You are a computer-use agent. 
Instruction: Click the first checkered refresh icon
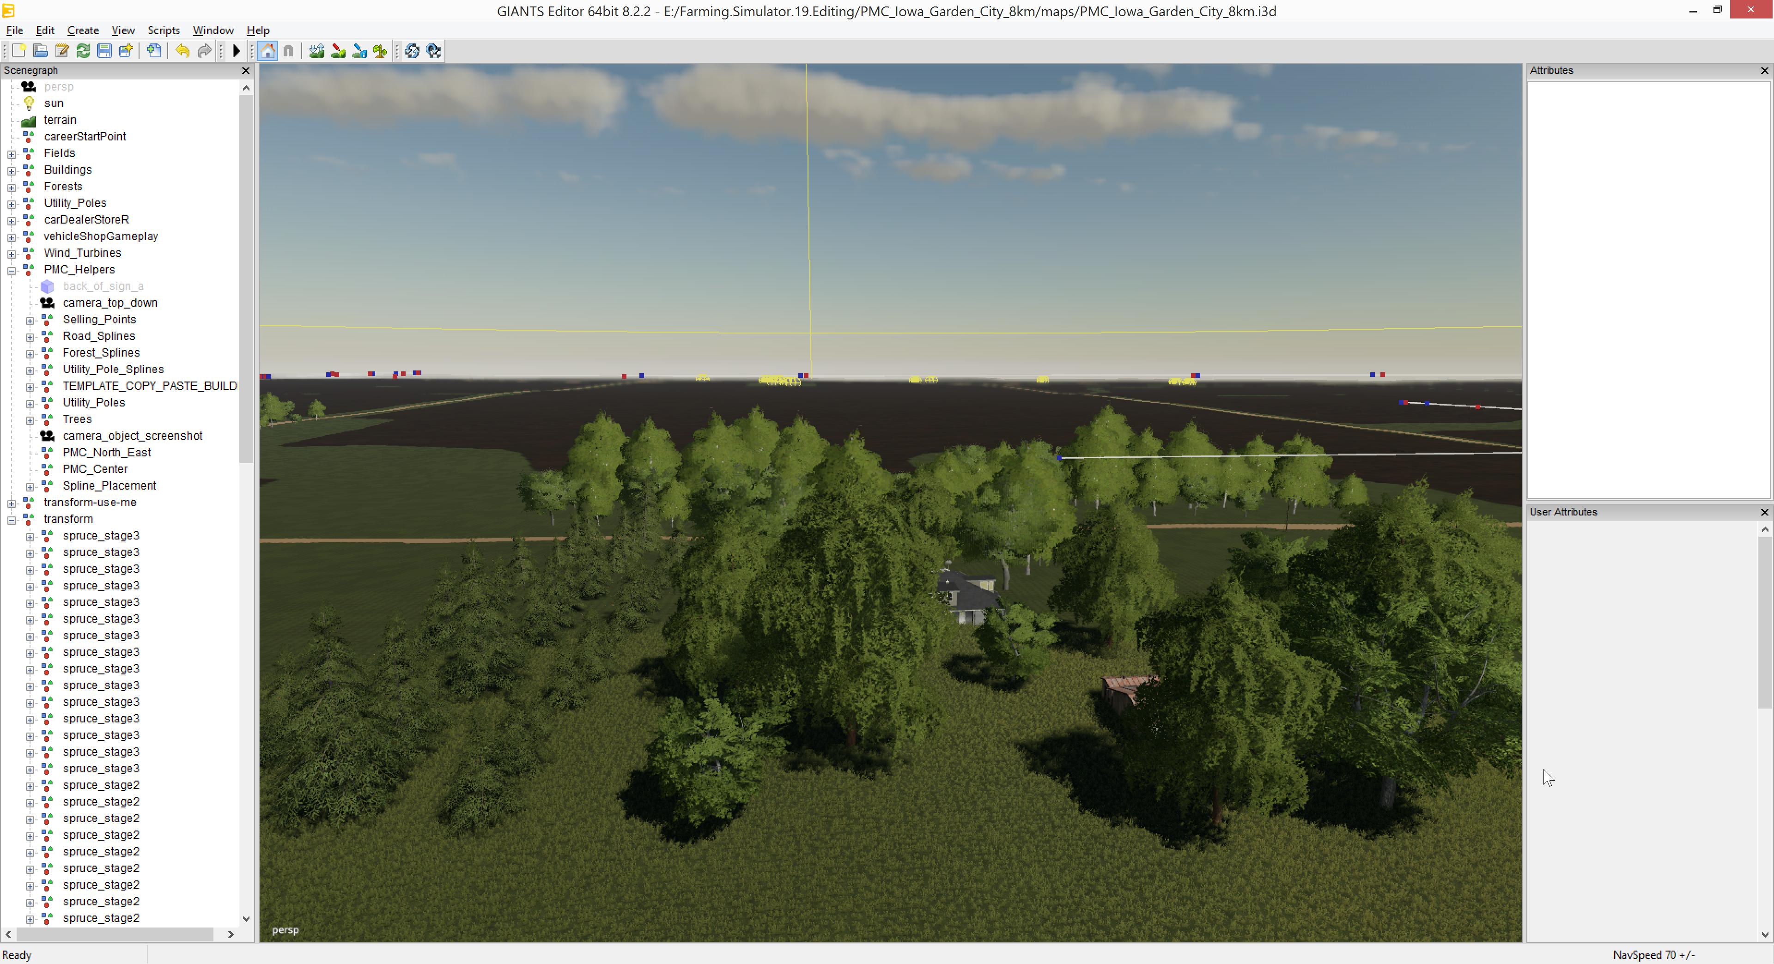413,51
